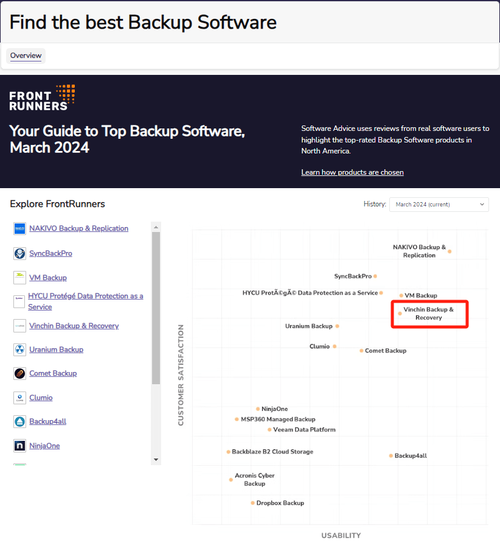Screen dimensions: 500x548
Task: Click the Clumio logo icon
Action: pyautogui.click(x=19, y=398)
